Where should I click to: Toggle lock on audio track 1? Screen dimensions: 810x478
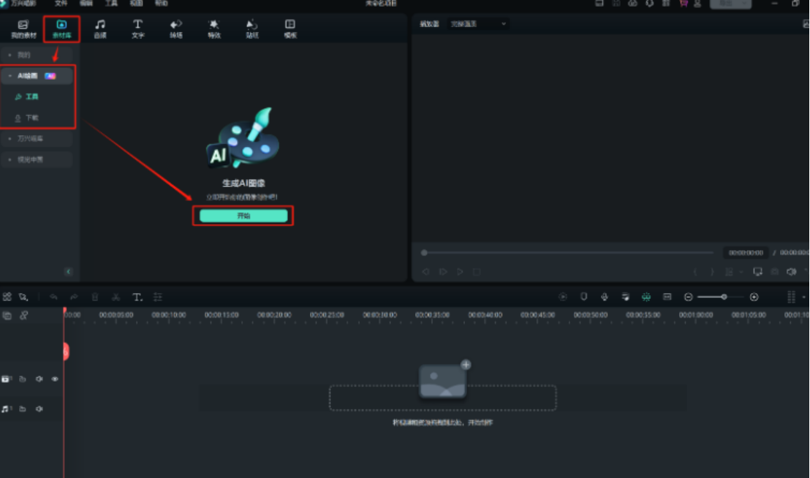(x=23, y=409)
